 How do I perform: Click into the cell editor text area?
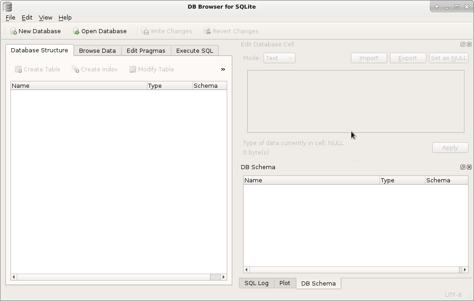click(x=356, y=101)
